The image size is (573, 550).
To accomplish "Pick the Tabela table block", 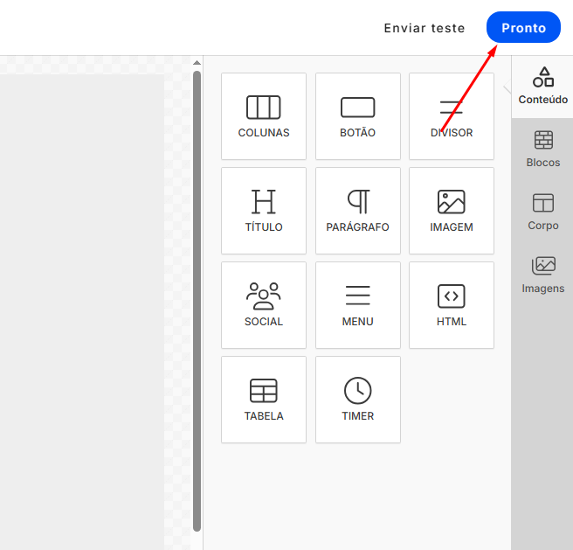I will [x=264, y=400].
